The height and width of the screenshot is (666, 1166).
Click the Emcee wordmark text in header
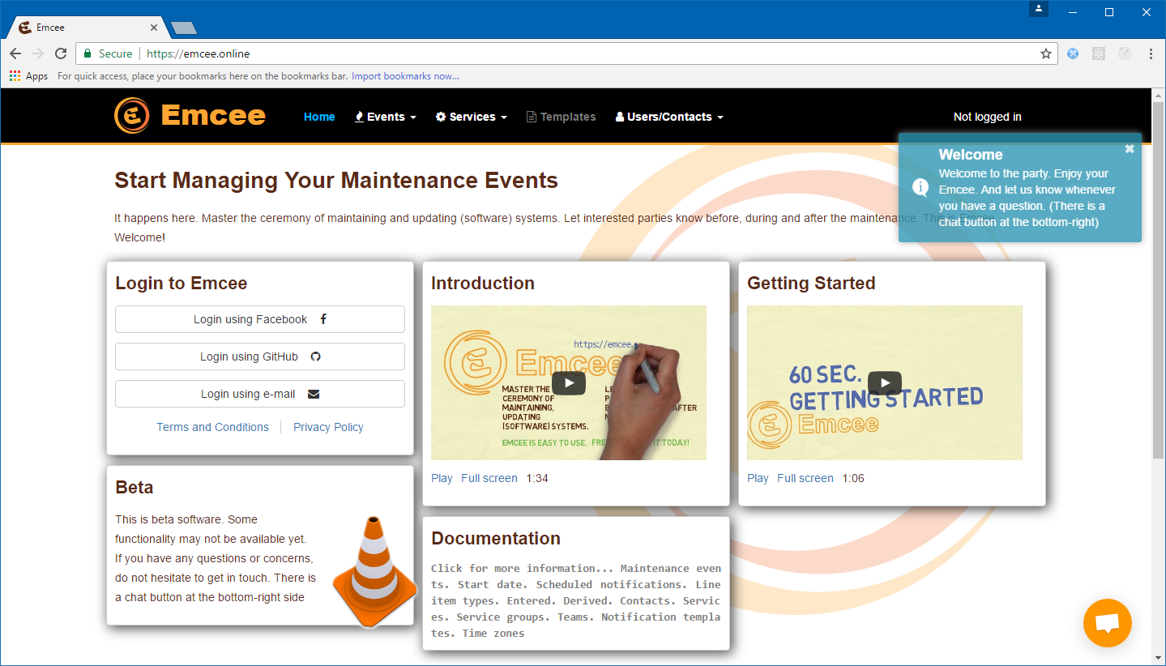pyautogui.click(x=213, y=115)
